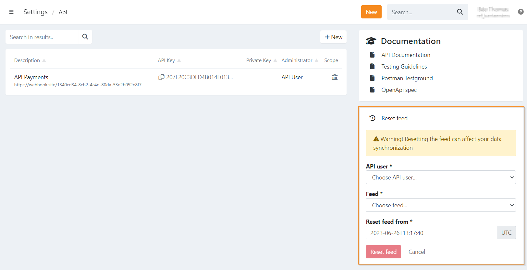Screen dimensions: 527x270
Task: Click the red Reset feed button
Action: (x=383, y=252)
